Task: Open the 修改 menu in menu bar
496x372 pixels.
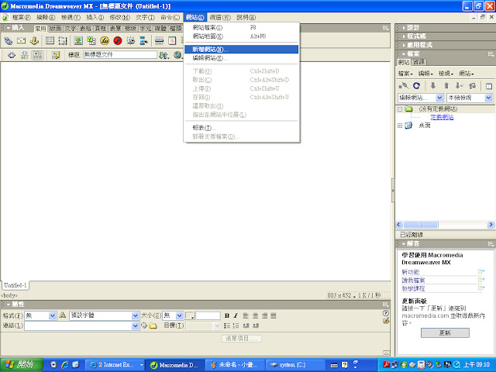Action: [119, 17]
